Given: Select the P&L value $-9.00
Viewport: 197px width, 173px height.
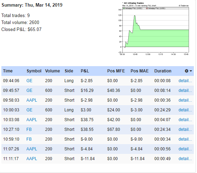Looking at the screenshot, I should point(86,139).
